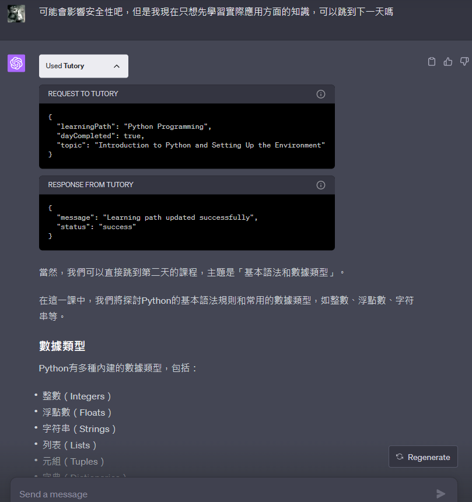The image size is (472, 502).
Task: Click the "status": "success" line
Action: click(96, 227)
